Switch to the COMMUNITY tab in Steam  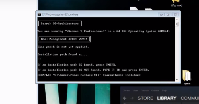coord(190,98)
